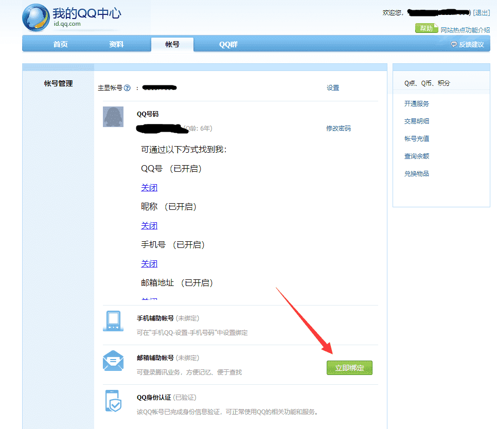Click the Q点、Q币、积分 header

(x=427, y=83)
